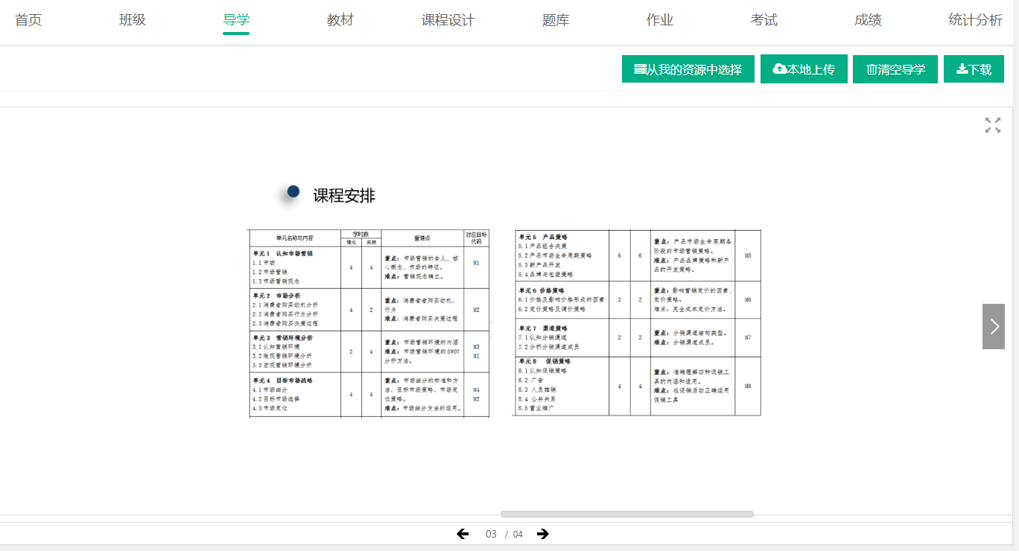Advance to next page with right arrow
The width and height of the screenshot is (1019, 551).
pyautogui.click(x=543, y=534)
